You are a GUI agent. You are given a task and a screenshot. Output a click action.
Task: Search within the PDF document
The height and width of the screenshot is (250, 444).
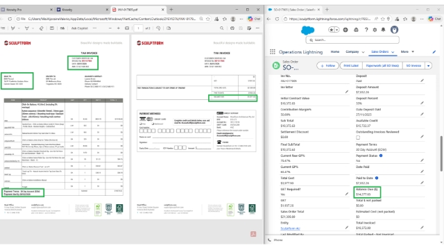[222, 28]
